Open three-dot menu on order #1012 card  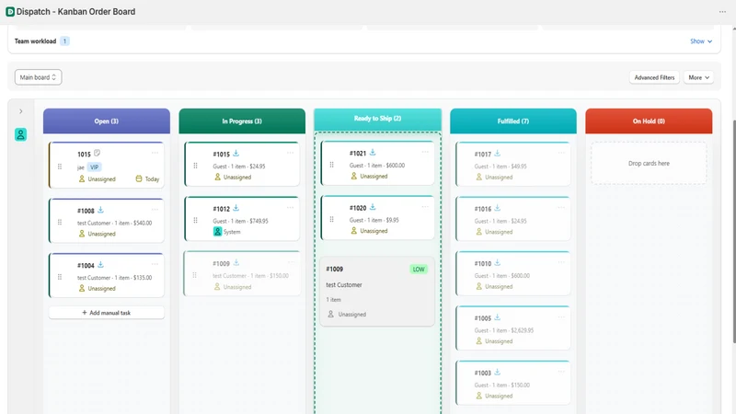[x=290, y=208]
